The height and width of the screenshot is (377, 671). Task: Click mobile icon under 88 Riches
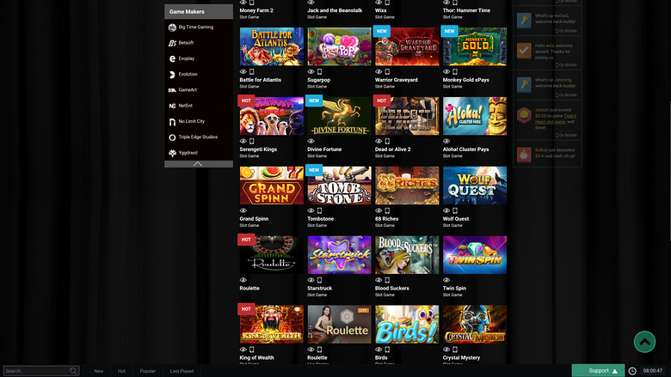pos(387,210)
